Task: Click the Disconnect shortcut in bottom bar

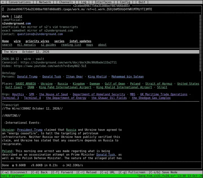Action: pos(14,172)
